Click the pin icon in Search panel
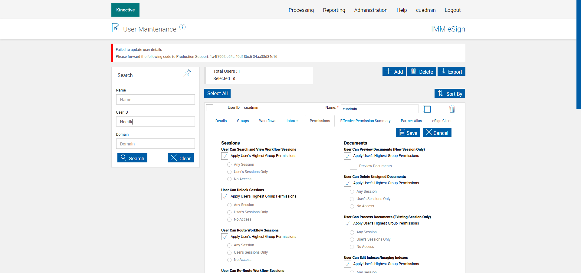The image size is (581, 273). click(188, 73)
